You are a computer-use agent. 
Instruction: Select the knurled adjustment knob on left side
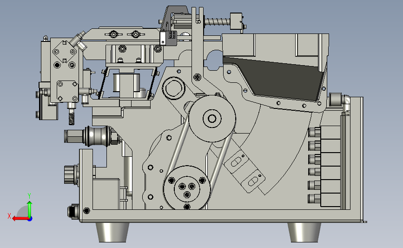[x=71, y=174]
